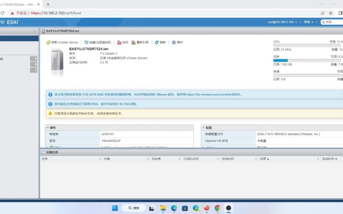
Task: Click the browser side panel icon
Action: tap(340, 13)
